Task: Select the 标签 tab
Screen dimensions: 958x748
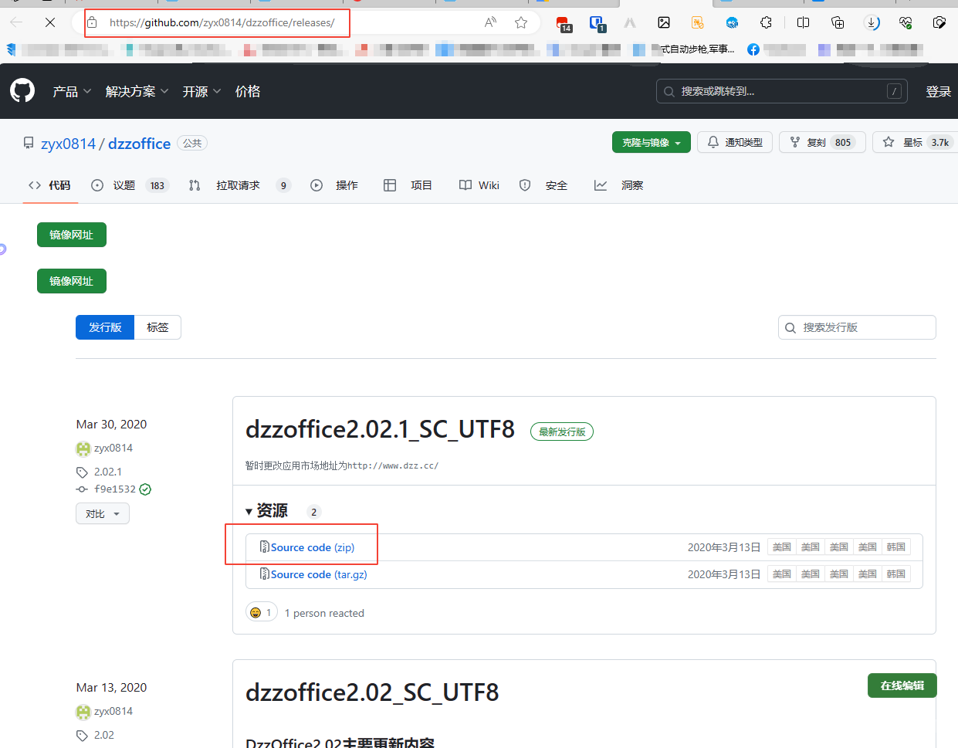Action: pyautogui.click(x=157, y=327)
